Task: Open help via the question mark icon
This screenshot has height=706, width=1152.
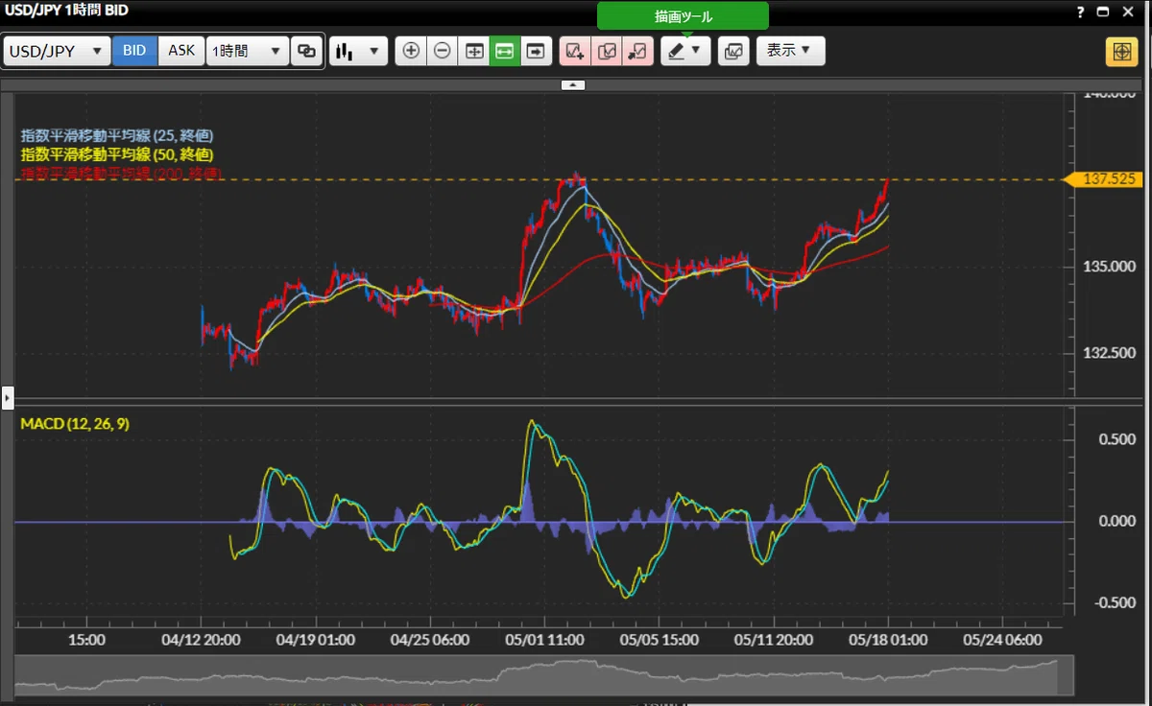Action: [x=1082, y=12]
